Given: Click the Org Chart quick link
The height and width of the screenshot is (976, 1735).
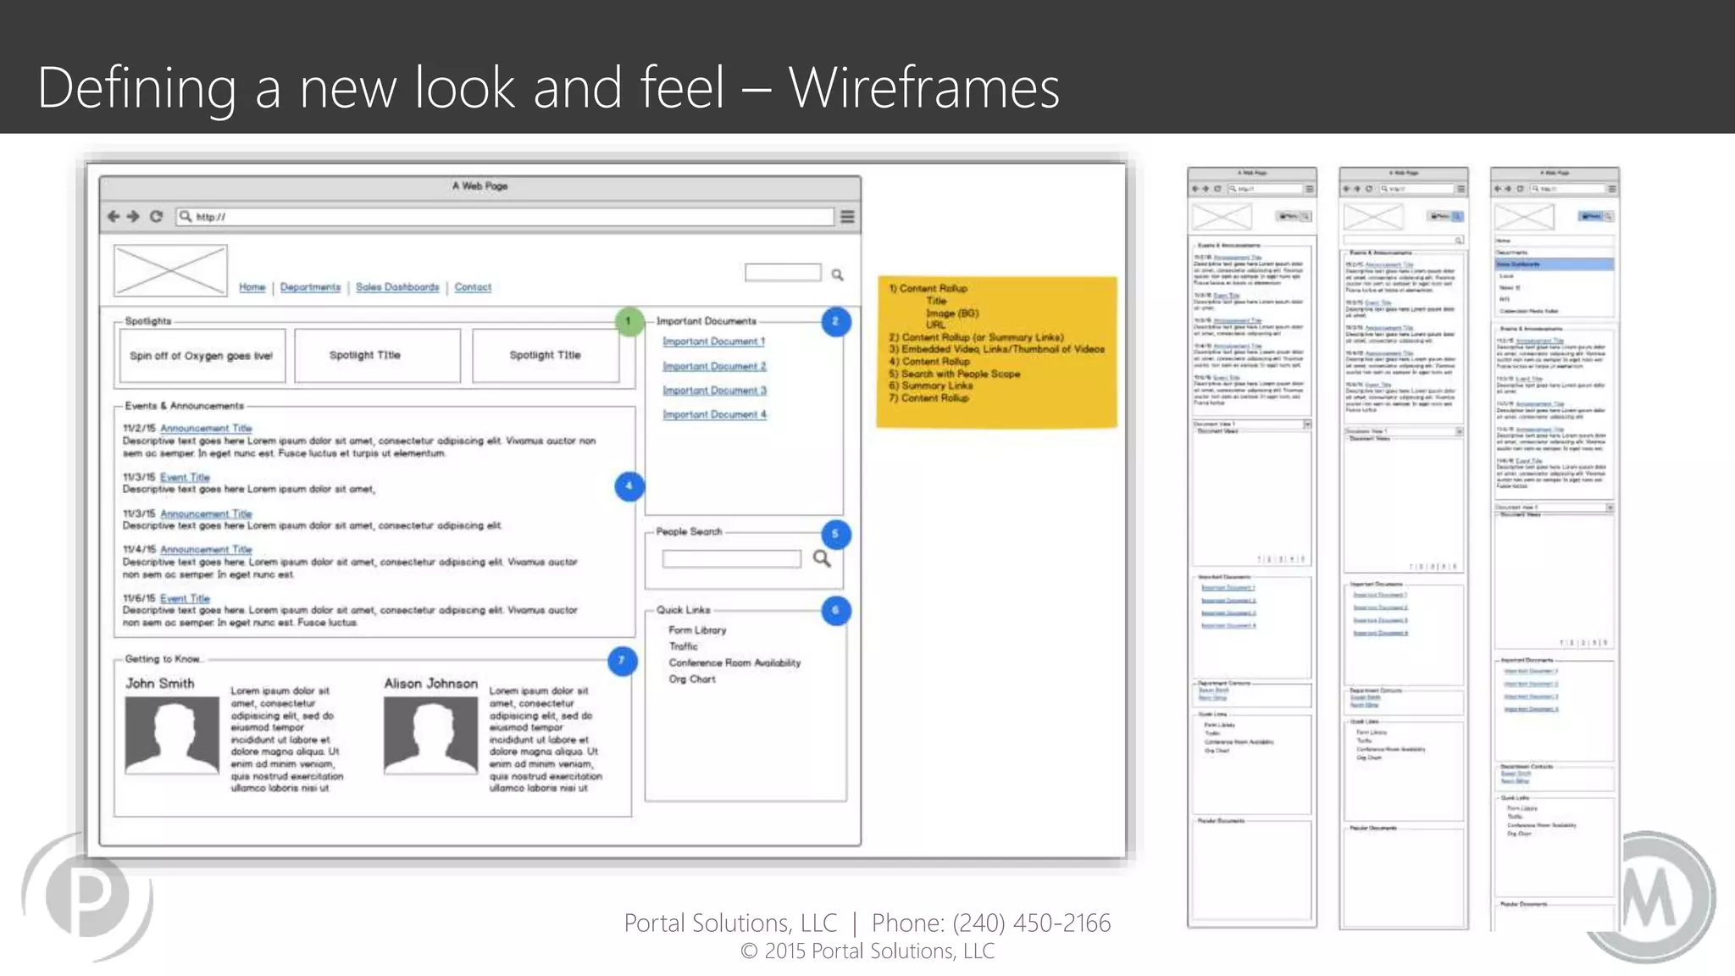Looking at the screenshot, I should point(692,679).
